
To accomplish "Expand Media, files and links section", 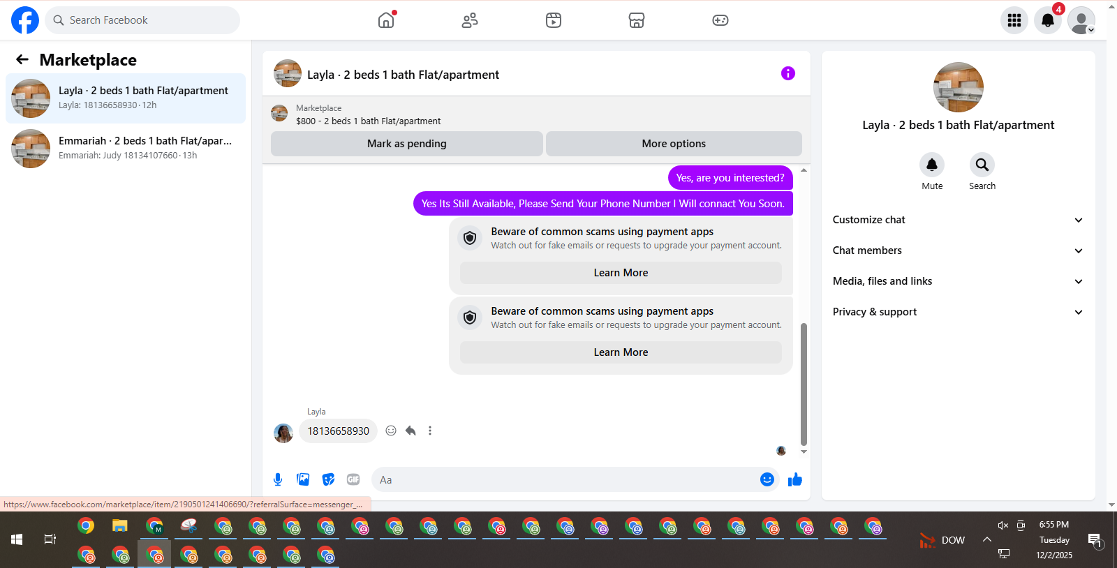I will (x=958, y=281).
